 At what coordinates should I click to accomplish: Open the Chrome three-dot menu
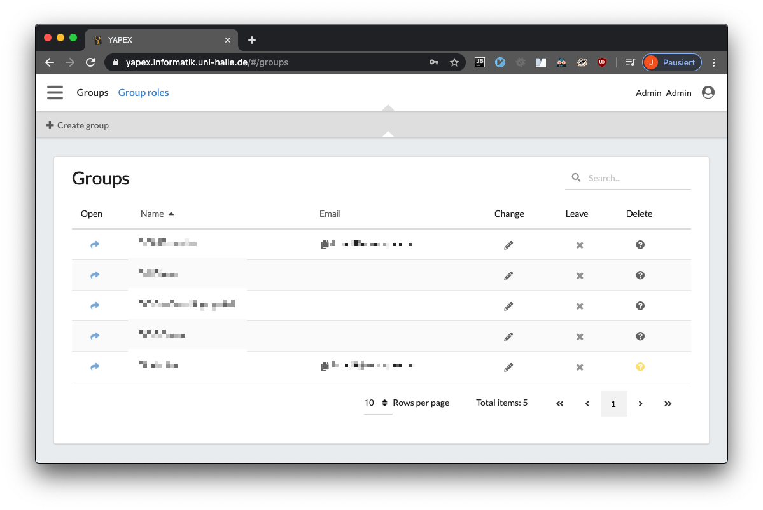[713, 62]
